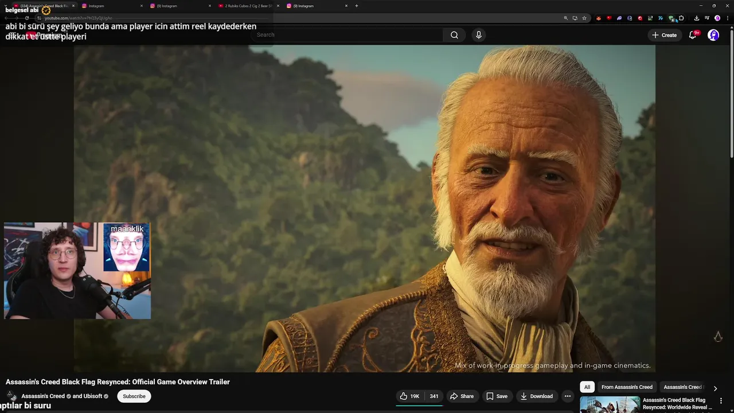
Task: Open the media control icon in toolbar
Action: pyautogui.click(x=707, y=18)
